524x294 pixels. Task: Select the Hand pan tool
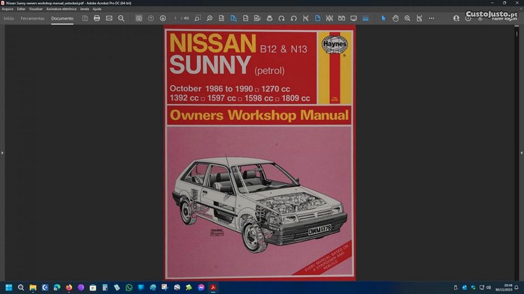click(395, 18)
